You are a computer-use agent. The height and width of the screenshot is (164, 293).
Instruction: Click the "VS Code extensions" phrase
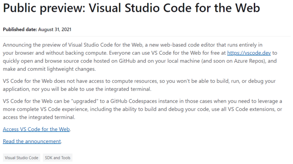click(251, 109)
